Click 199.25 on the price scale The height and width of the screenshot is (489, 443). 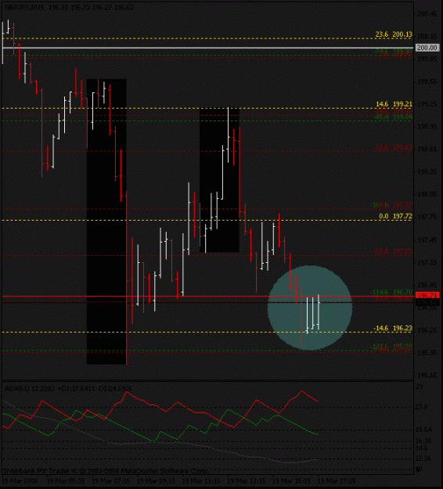coord(427,104)
